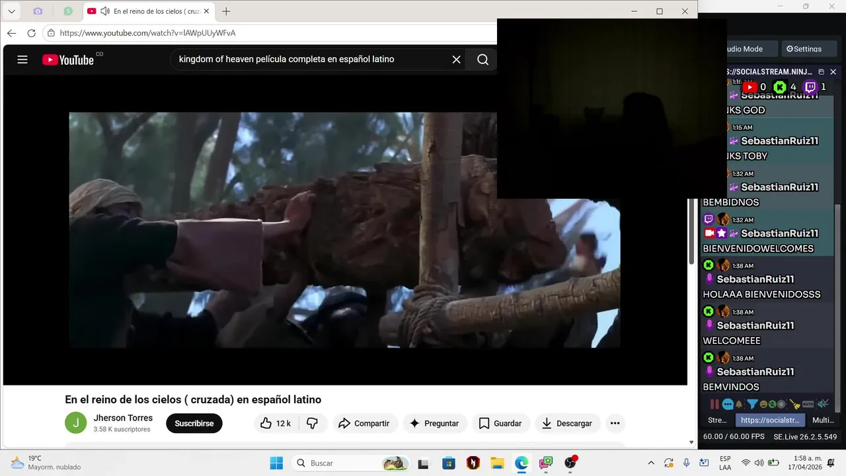Run search with magnifier button
Image resolution: width=846 pixels, height=476 pixels.
coord(483,59)
